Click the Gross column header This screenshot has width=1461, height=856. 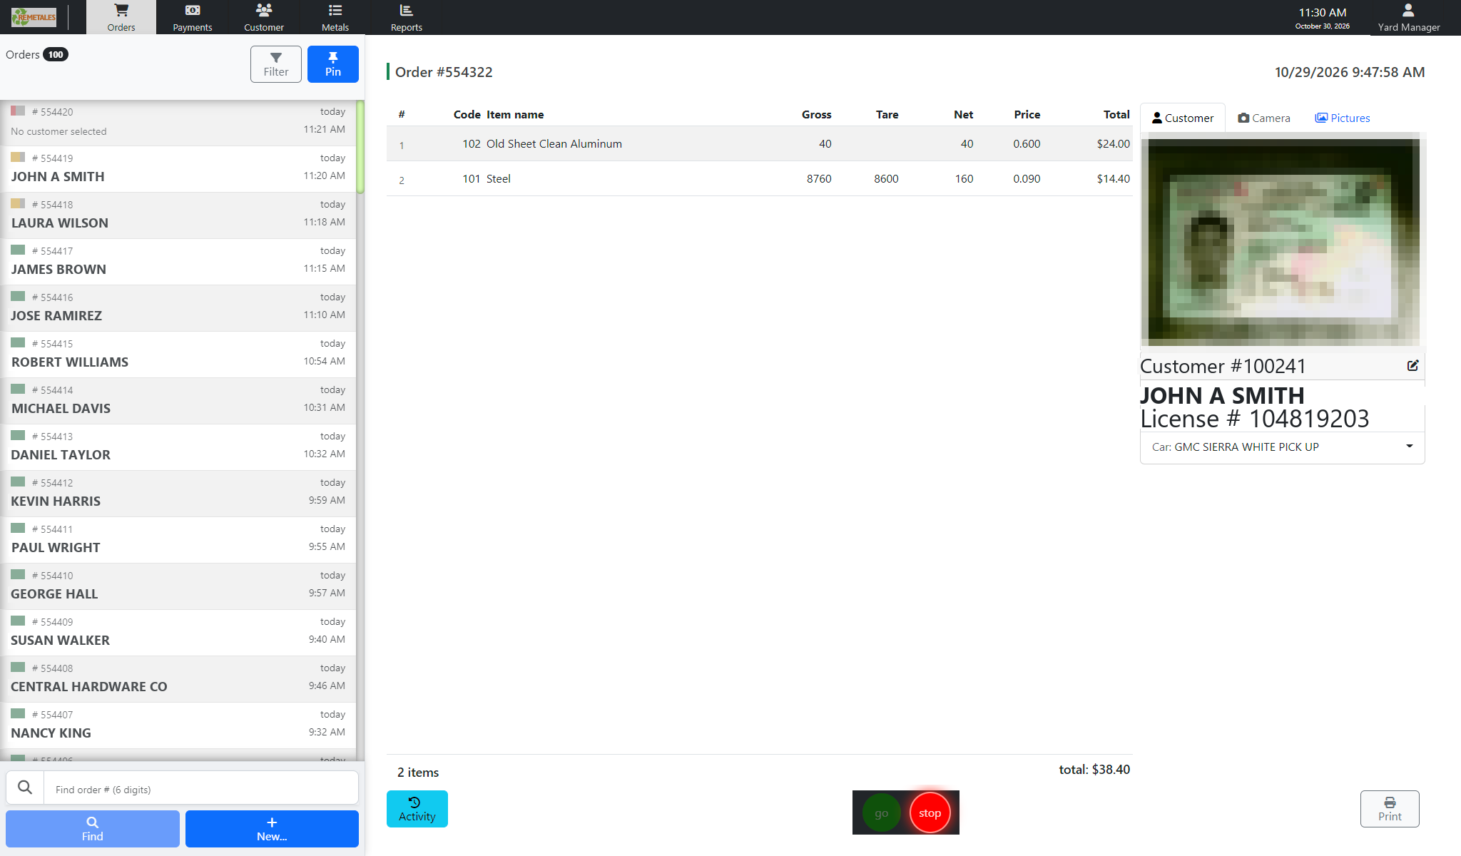click(x=816, y=114)
